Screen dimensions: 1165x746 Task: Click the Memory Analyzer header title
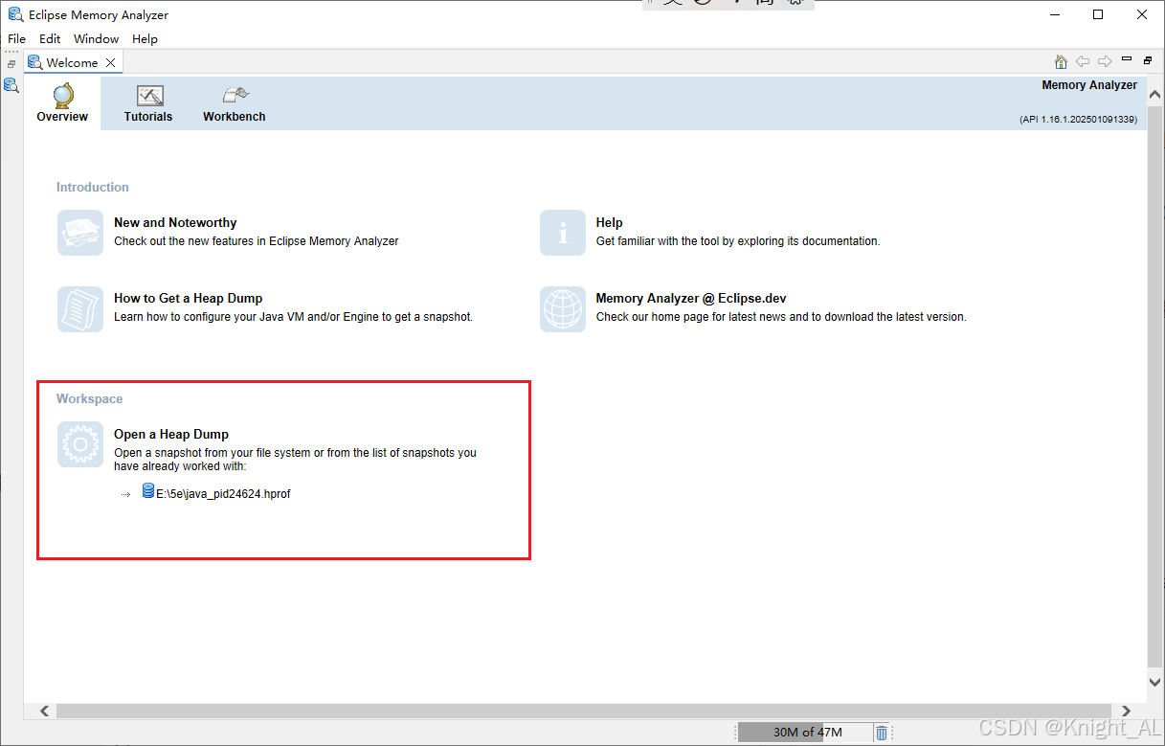[1089, 85]
